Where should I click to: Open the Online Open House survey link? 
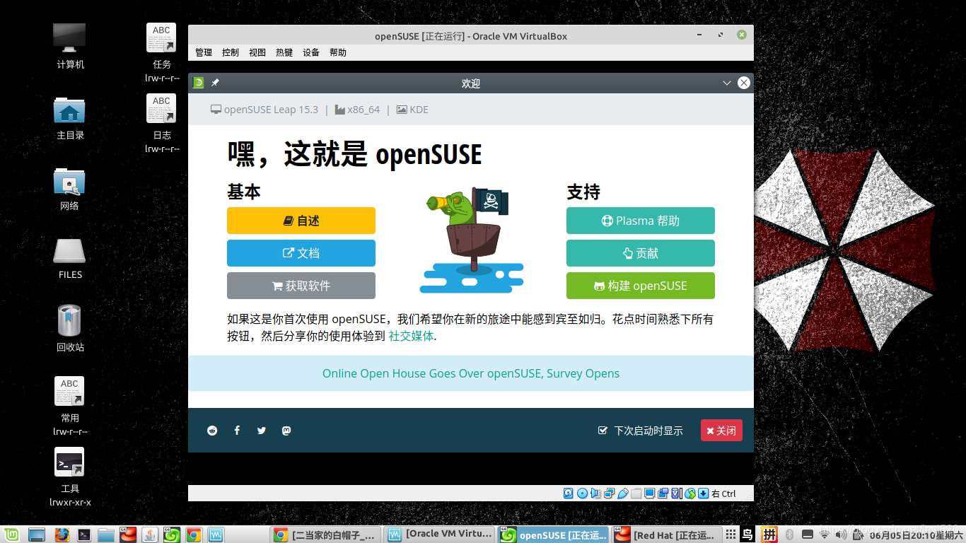click(471, 373)
